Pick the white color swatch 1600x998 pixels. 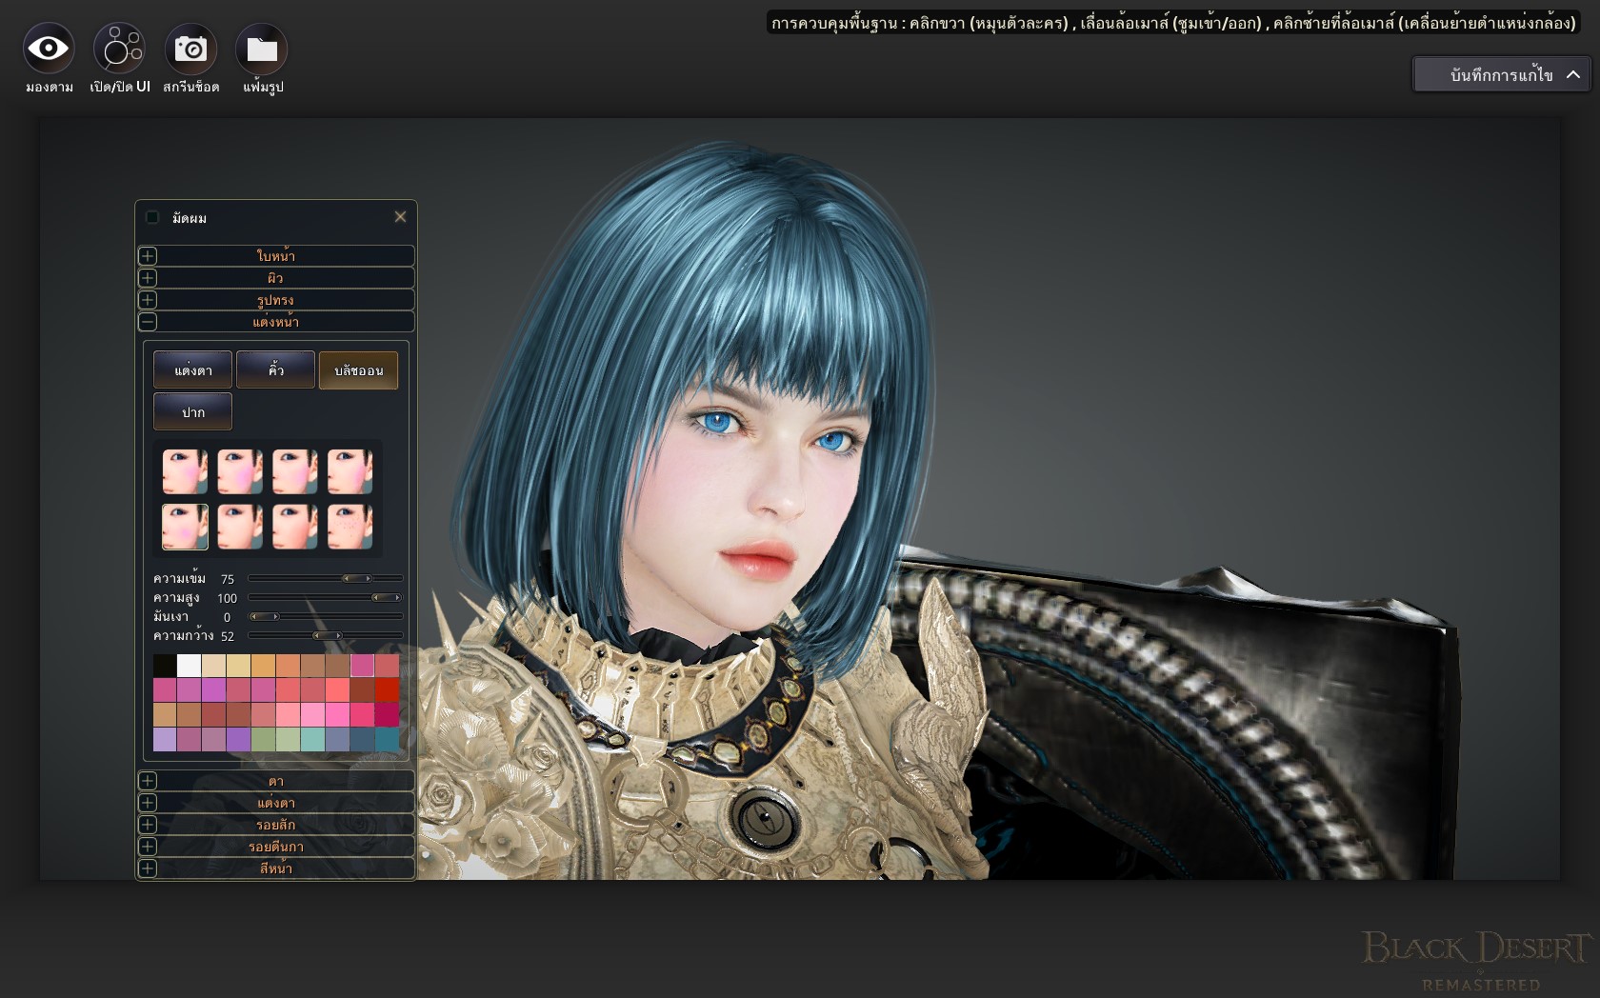(190, 666)
